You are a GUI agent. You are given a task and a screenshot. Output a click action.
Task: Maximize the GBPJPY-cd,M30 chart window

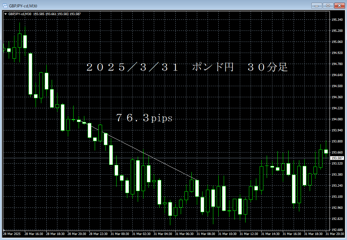click(328, 6)
